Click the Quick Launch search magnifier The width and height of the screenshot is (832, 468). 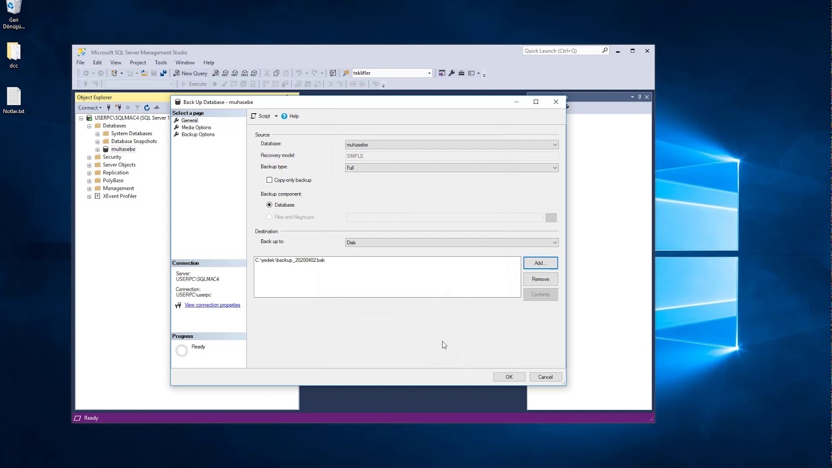click(x=604, y=51)
